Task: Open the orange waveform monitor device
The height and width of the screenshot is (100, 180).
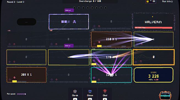Action: [165, 95]
